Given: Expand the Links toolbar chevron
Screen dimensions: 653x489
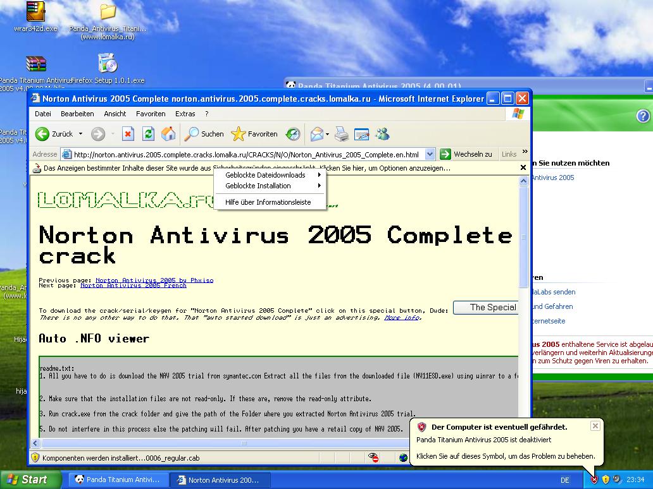Looking at the screenshot, I should [x=525, y=152].
